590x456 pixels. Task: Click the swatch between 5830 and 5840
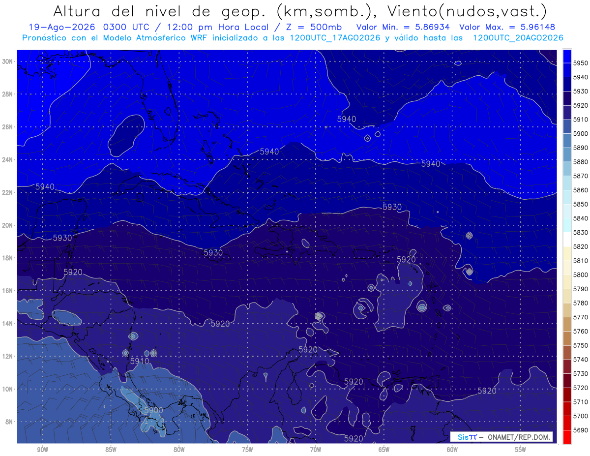(567, 225)
